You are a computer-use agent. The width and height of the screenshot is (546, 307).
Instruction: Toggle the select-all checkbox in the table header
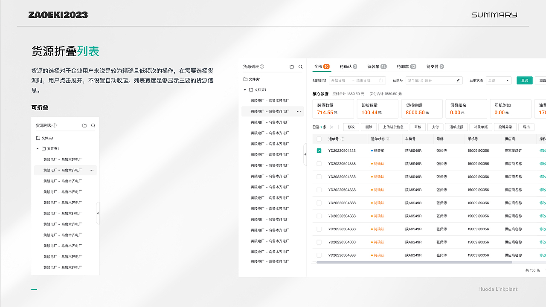[319, 139]
